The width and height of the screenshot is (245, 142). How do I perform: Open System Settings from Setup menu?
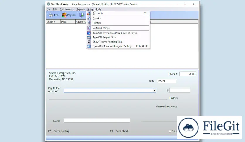coord(118,28)
